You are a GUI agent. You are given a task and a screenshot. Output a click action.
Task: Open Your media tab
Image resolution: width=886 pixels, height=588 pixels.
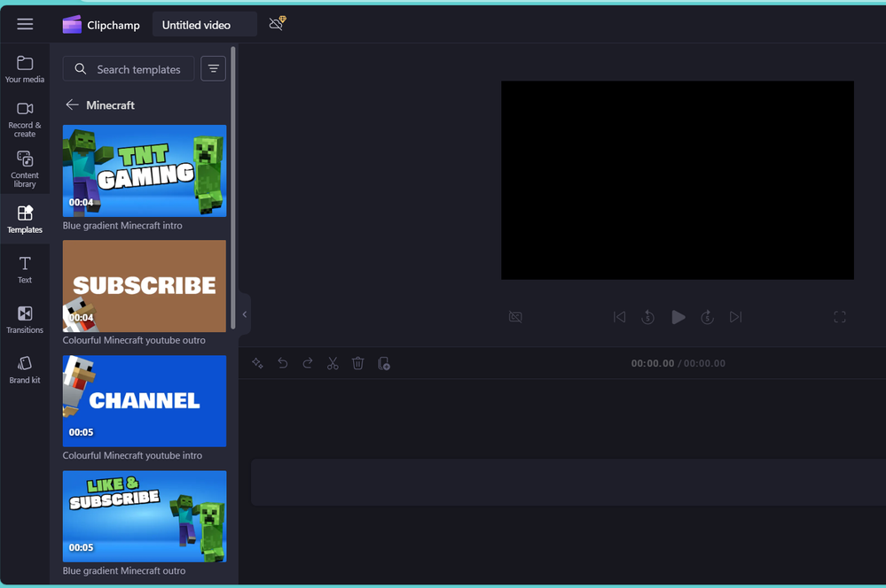(x=25, y=69)
